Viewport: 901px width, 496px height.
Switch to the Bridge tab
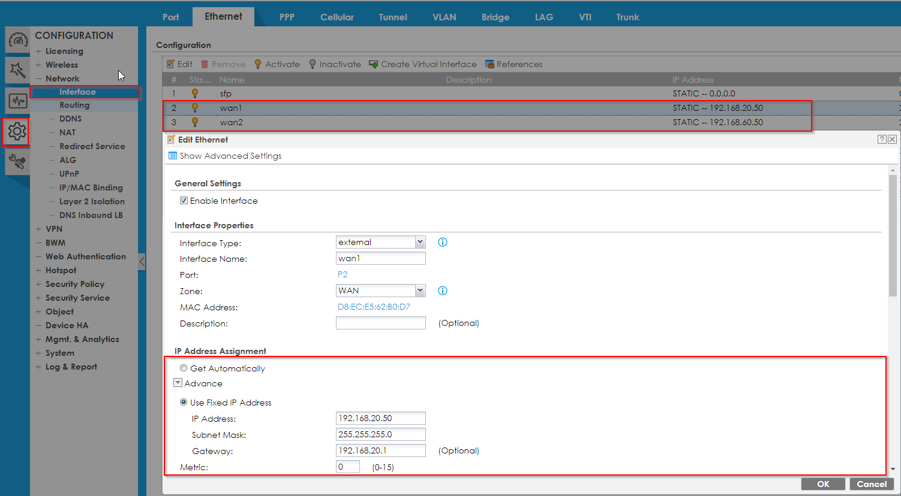click(495, 17)
